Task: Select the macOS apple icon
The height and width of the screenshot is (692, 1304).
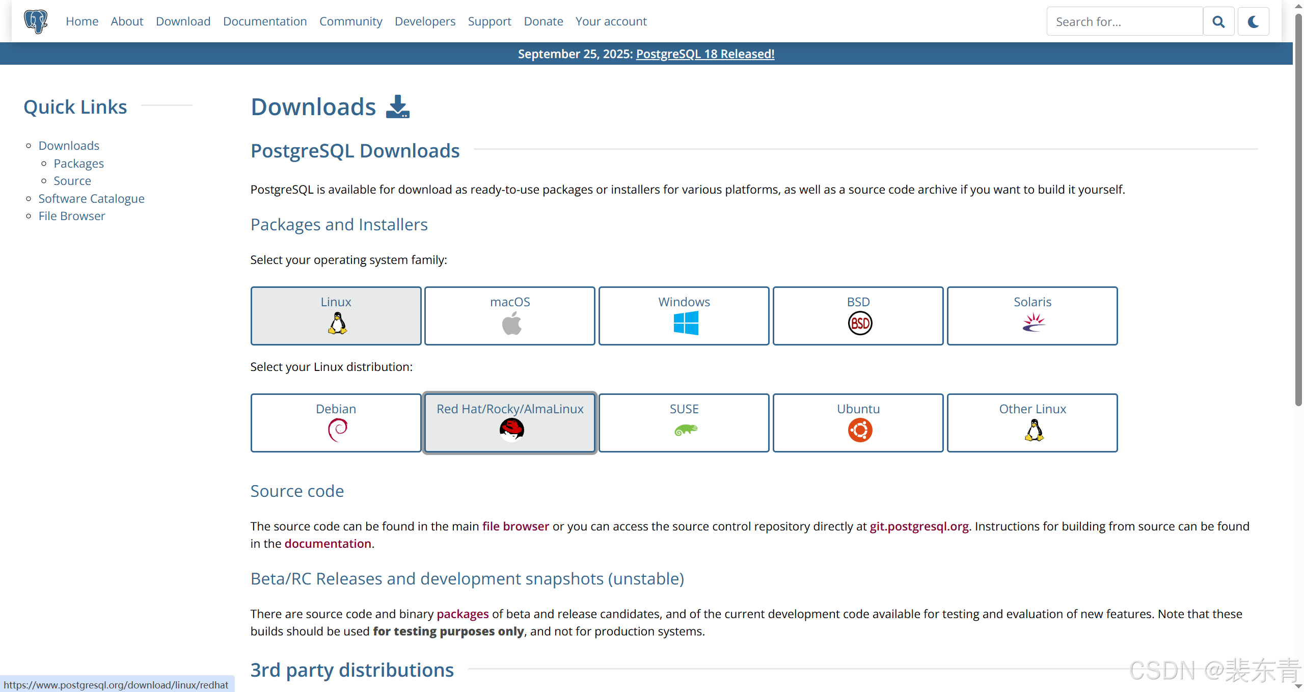Action: click(x=511, y=324)
